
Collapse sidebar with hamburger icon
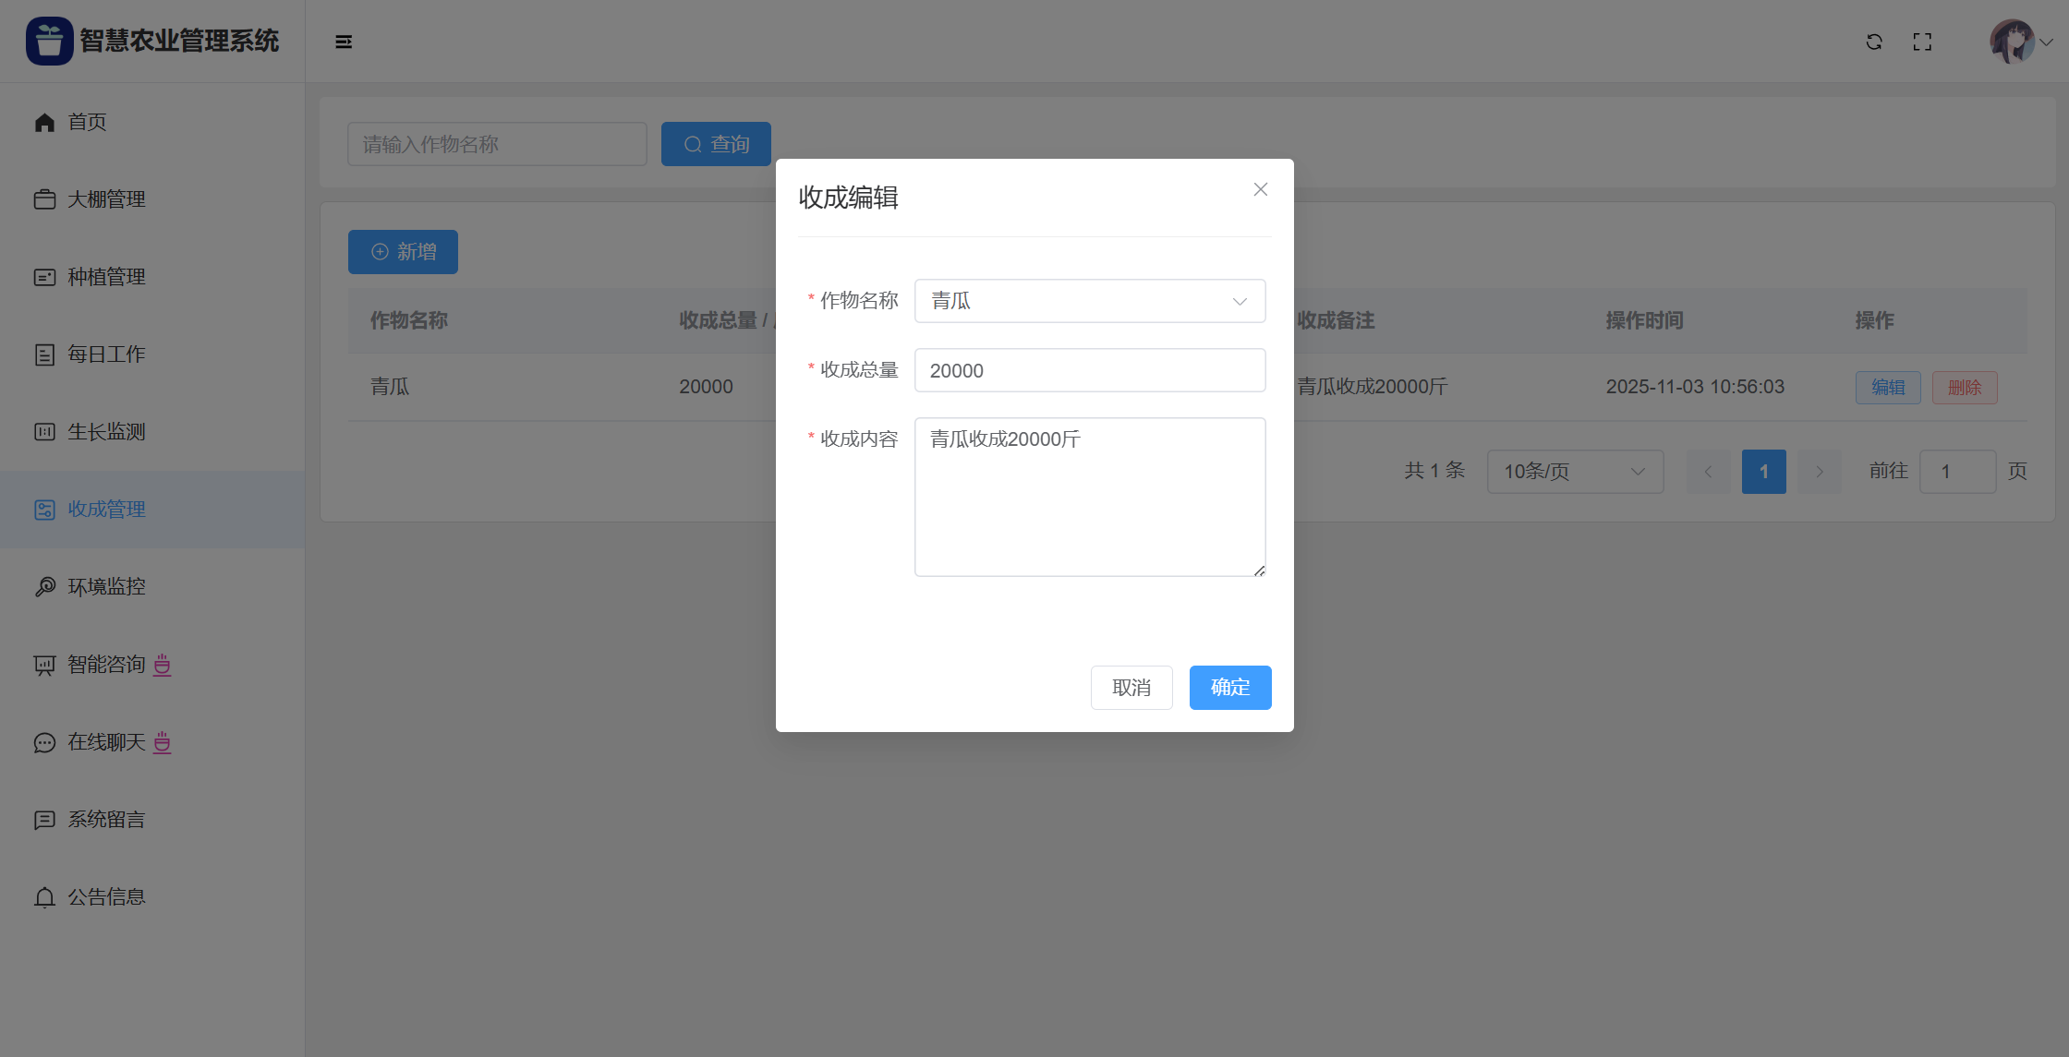point(344,42)
